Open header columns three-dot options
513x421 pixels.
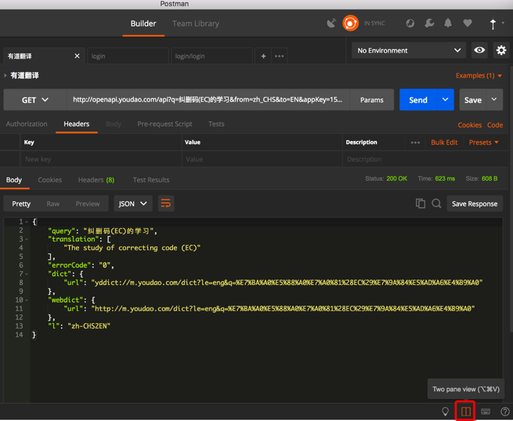point(415,142)
